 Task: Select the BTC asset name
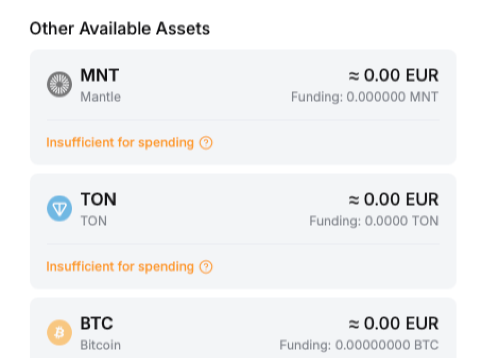97,324
